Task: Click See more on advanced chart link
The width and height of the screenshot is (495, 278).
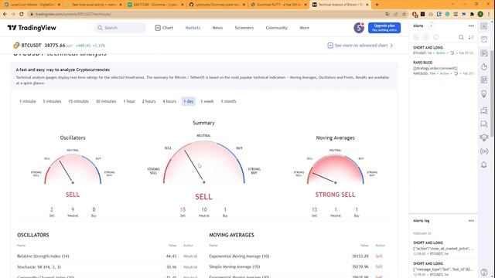Action: [x=360, y=46]
